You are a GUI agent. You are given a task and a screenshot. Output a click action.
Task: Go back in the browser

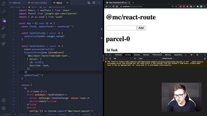coord(106,6)
